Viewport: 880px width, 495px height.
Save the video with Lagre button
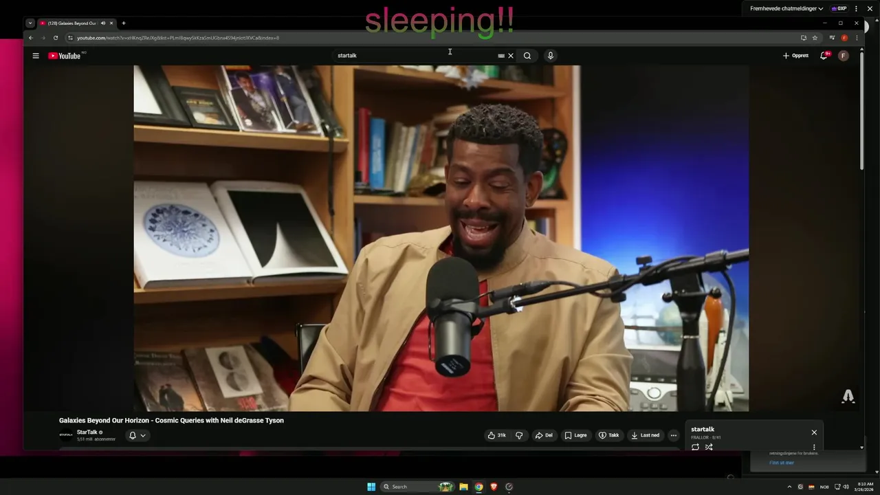tap(576, 435)
